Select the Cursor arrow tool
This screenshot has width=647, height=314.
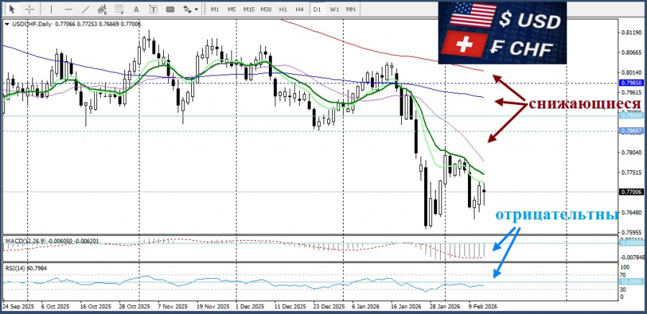[x=12, y=9]
